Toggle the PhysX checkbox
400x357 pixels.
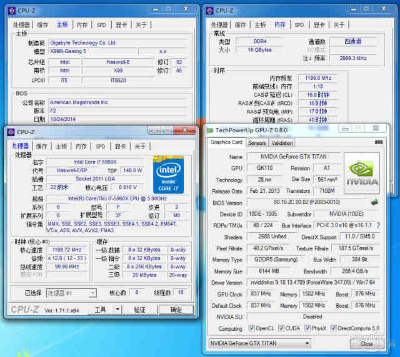pos(307,328)
